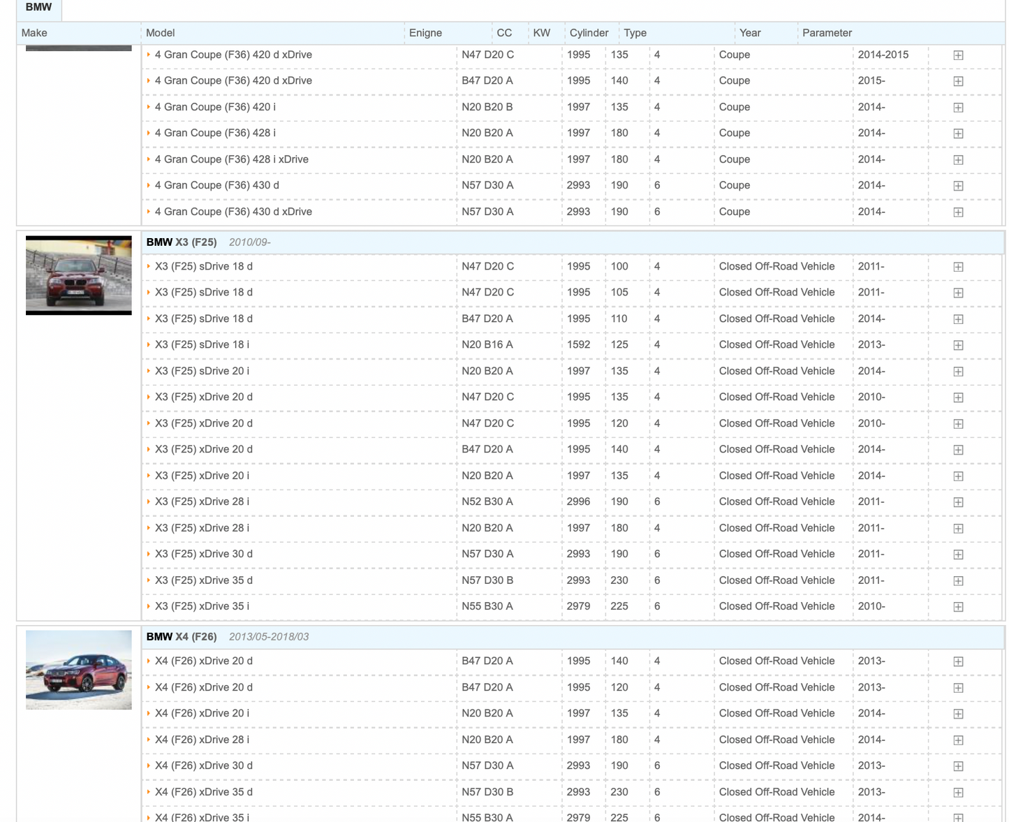Open the X3 (F25) sDrive 18 i link
The width and height of the screenshot is (1009, 822).
pos(202,344)
